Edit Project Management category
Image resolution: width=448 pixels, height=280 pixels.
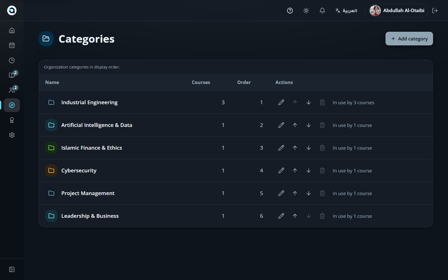click(x=281, y=193)
